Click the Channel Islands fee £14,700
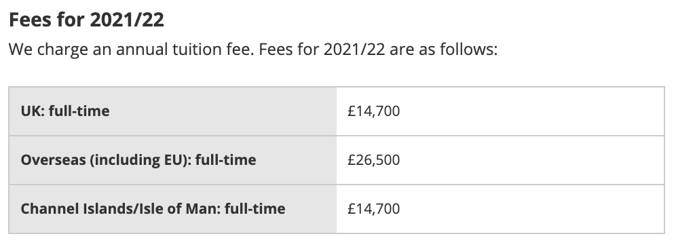The height and width of the screenshot is (247, 676). 374,208
